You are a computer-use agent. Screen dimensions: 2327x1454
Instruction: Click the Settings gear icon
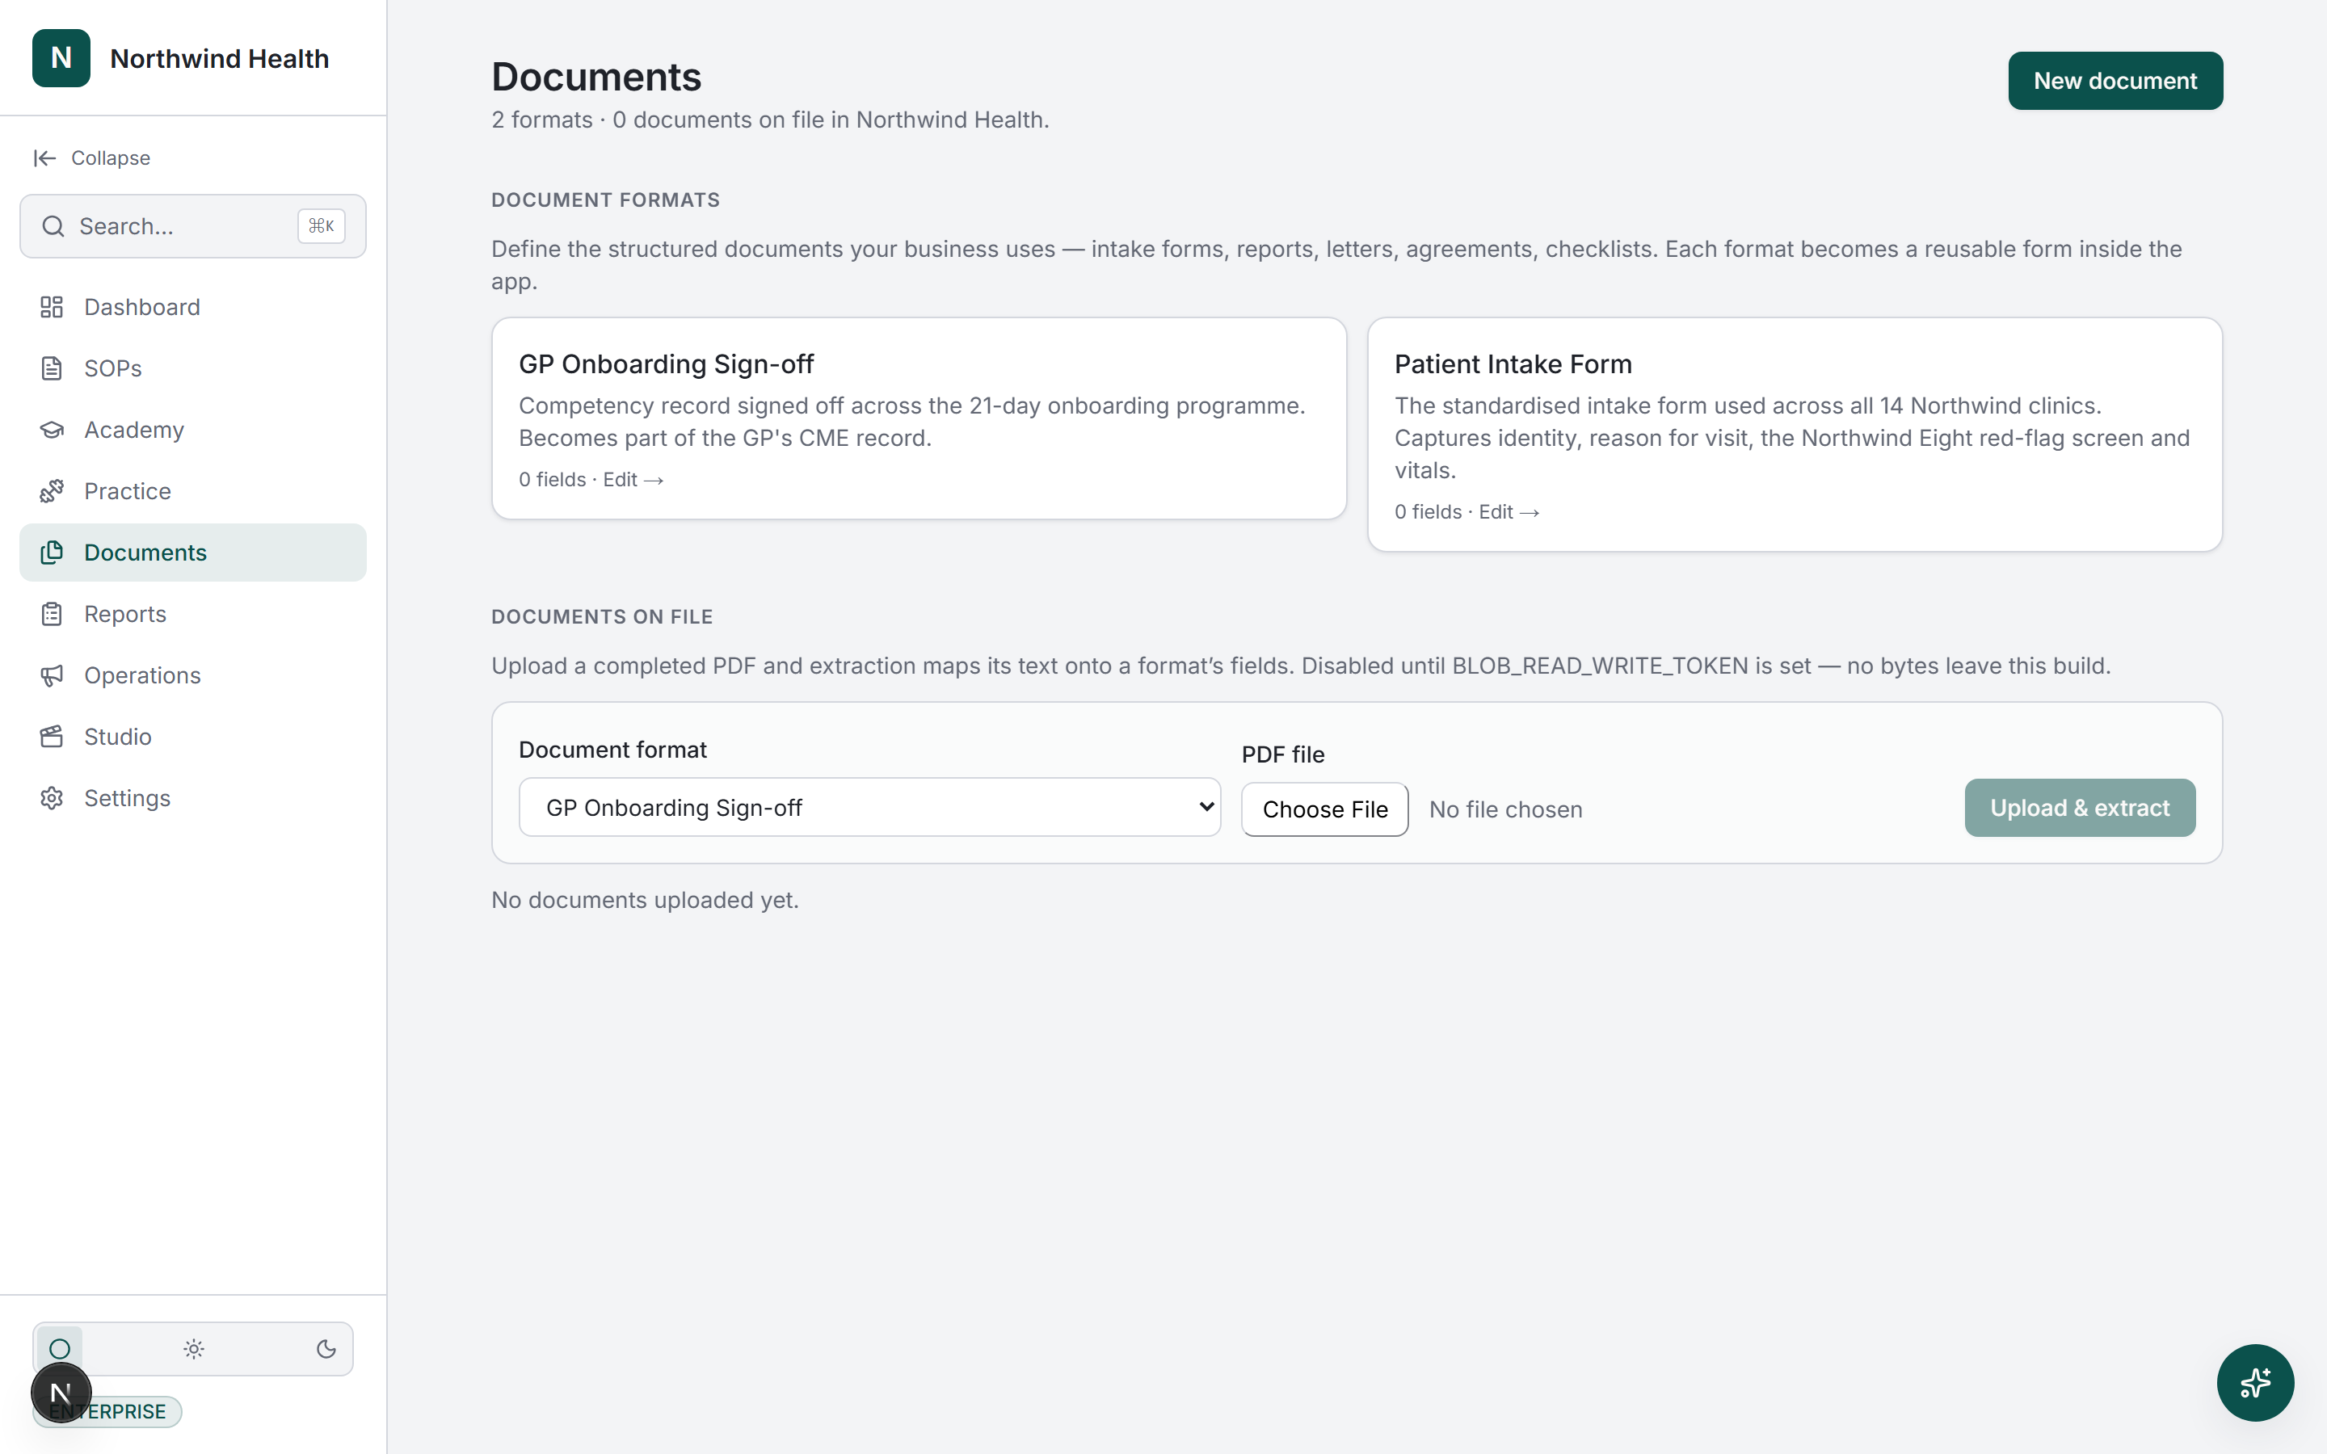[52, 798]
